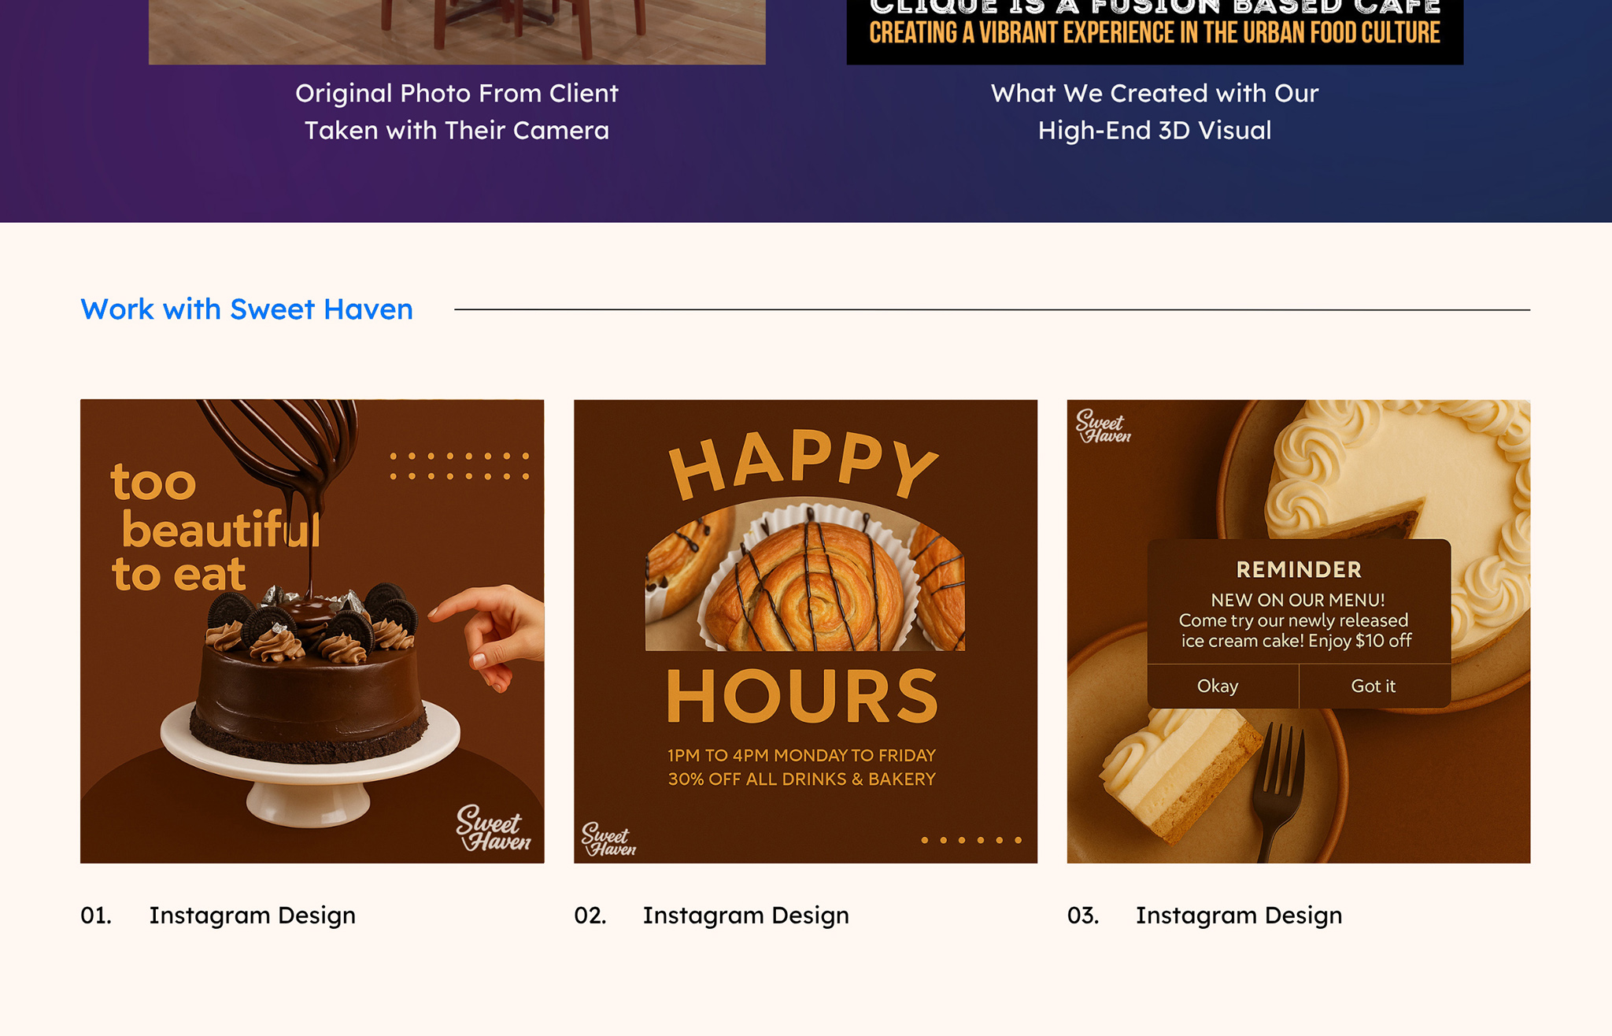Click the pastry photo in Happy Hours
The width and height of the screenshot is (1612, 1036).
(x=804, y=583)
